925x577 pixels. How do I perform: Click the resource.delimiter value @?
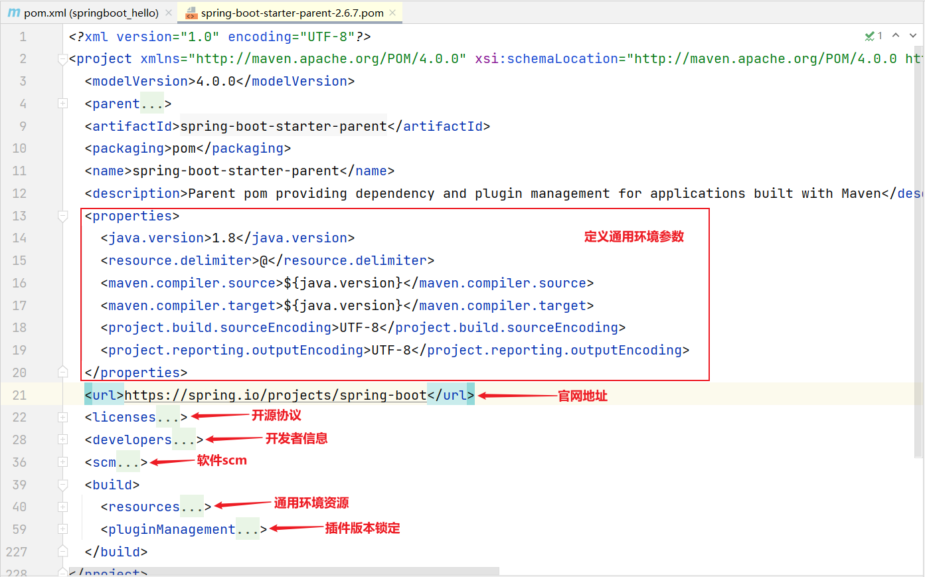(264, 260)
